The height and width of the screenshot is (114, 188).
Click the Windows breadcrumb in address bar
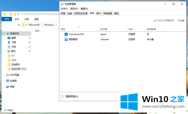(49, 25)
